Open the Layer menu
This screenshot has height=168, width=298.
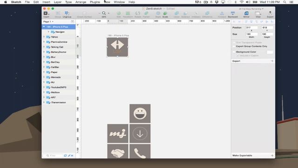click(x=58, y=2)
